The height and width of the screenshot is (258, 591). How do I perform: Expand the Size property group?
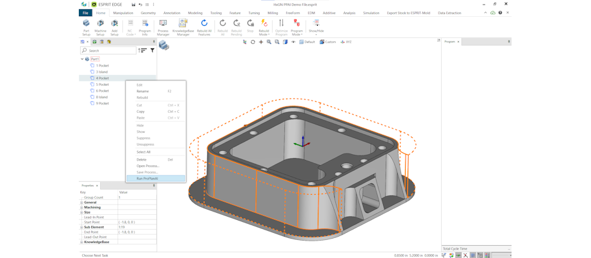81,212
